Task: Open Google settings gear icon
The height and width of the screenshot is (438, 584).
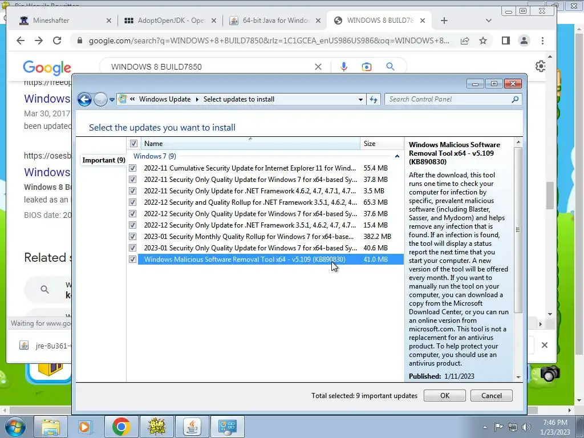Action: pos(541,66)
